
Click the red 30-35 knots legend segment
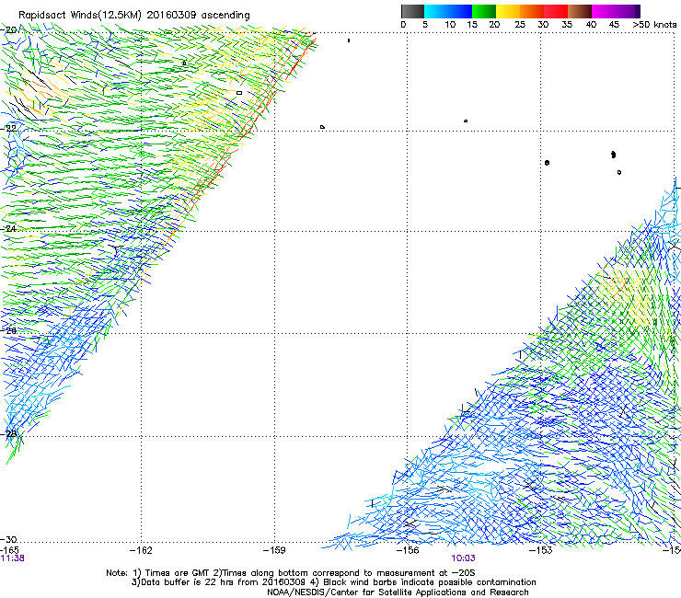[556, 11]
